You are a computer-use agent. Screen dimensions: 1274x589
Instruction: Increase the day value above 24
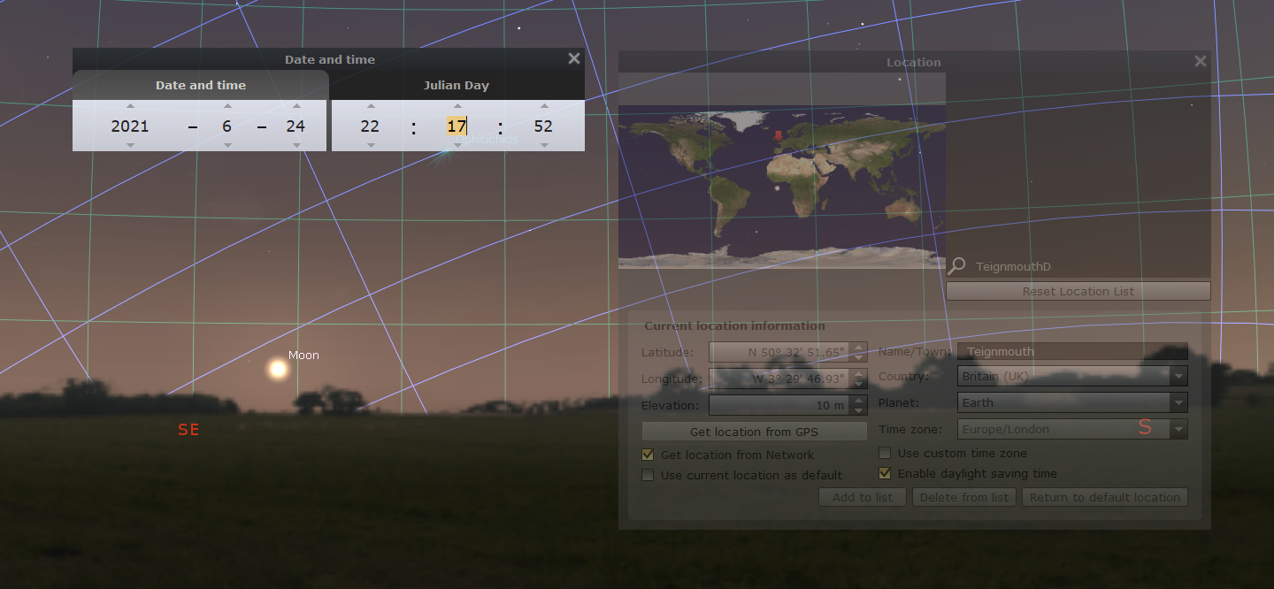click(295, 106)
